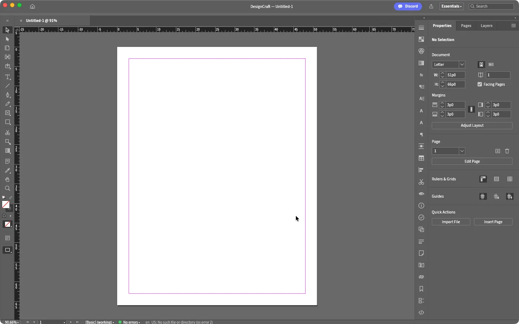Open the Info panel icon

422,206
